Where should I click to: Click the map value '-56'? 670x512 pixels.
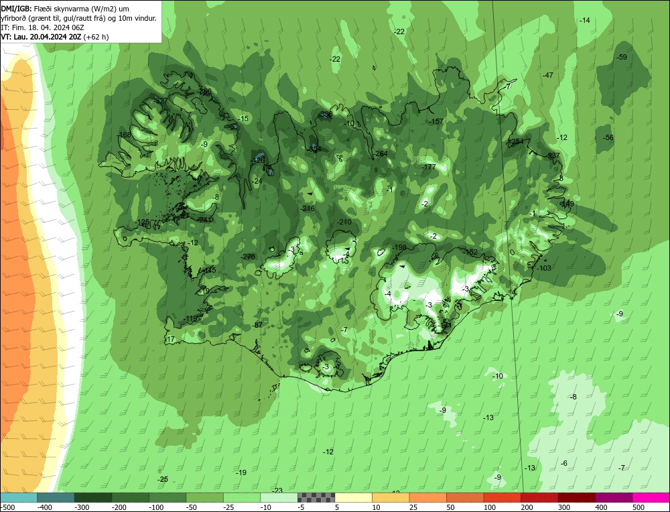[608, 137]
